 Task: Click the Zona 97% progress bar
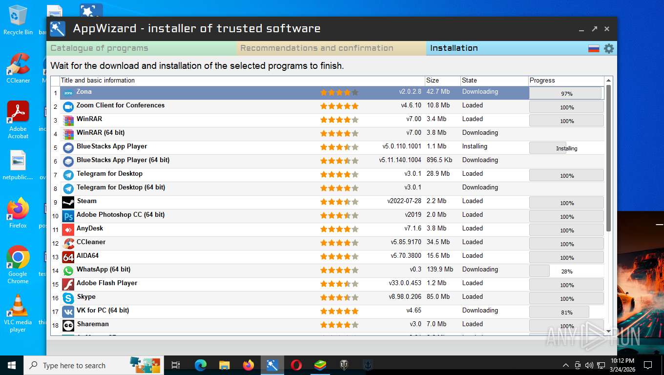566,93
